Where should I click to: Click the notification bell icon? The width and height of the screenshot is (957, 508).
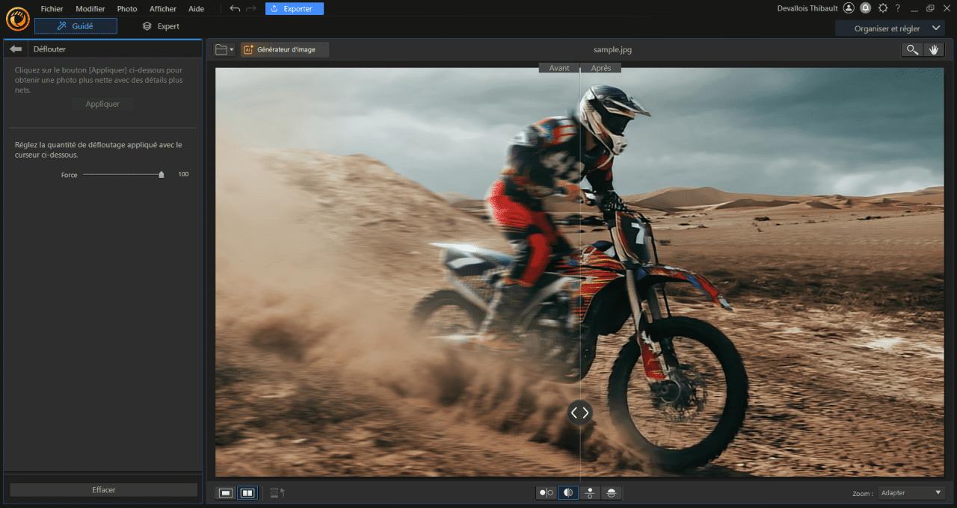866,8
